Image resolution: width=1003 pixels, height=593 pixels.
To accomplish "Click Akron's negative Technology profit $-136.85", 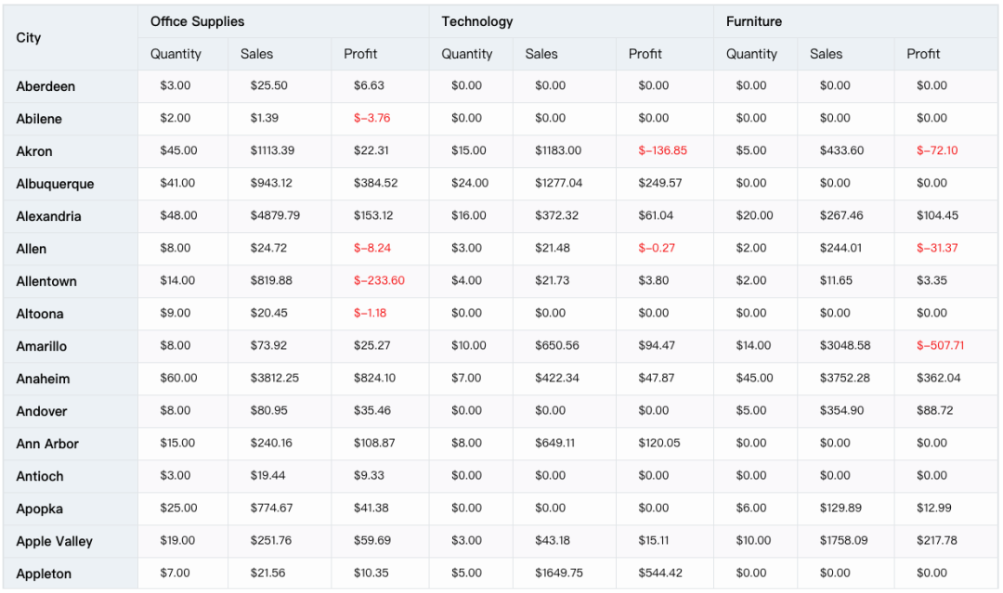I will pos(662,151).
